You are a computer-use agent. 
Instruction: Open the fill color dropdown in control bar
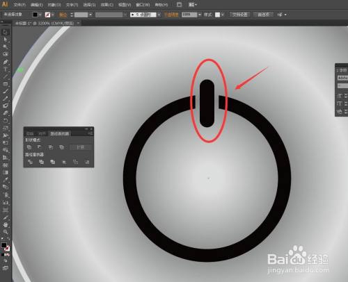(40, 15)
